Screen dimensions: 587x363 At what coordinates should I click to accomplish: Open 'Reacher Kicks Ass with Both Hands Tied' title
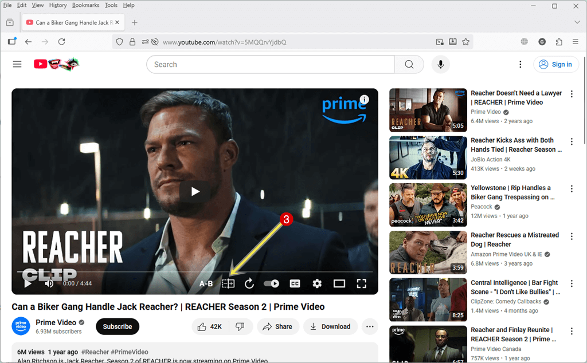tap(516, 145)
